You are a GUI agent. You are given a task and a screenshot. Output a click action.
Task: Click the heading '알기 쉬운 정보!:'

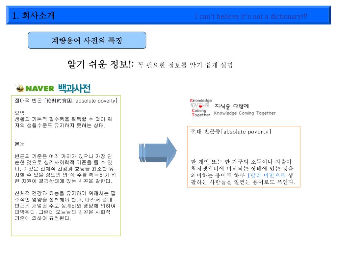pyautogui.click(x=101, y=64)
